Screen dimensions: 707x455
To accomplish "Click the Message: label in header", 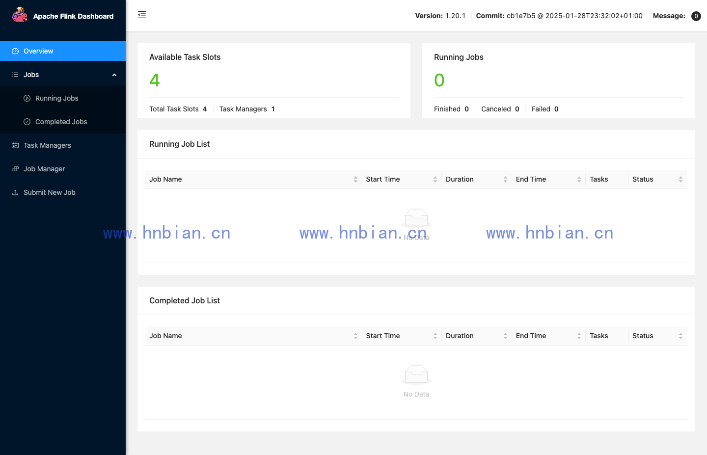I will pos(669,16).
